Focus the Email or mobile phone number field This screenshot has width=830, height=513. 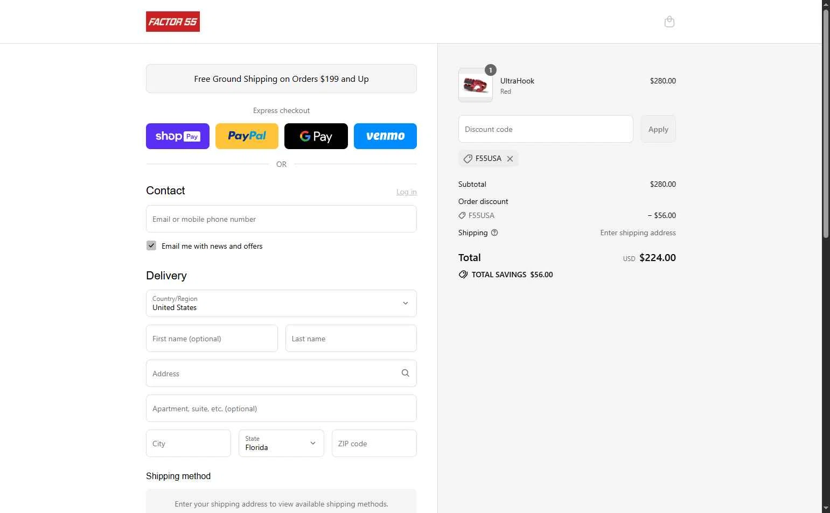coord(281,219)
